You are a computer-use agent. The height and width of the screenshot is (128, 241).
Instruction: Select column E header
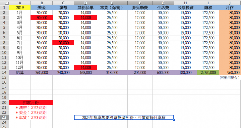112,3
